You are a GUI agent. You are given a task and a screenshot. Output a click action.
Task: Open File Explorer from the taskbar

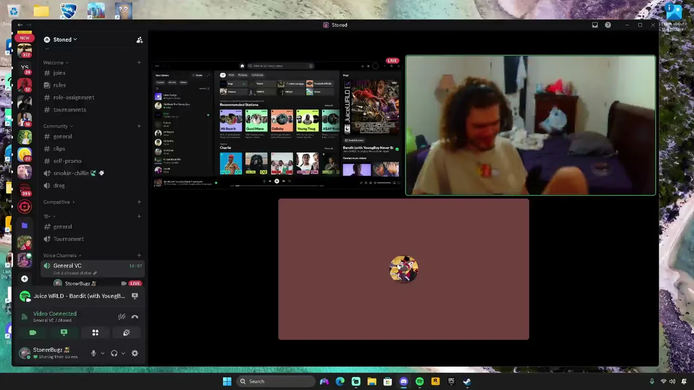[x=372, y=381]
